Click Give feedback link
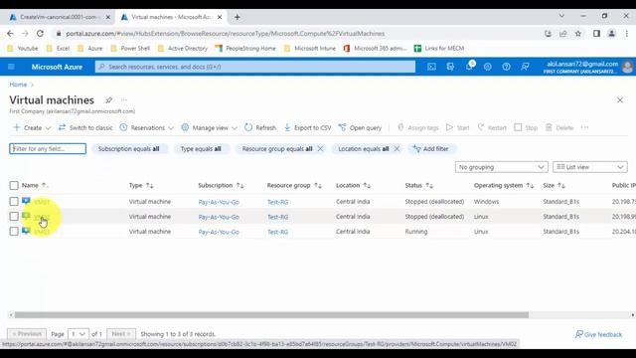The height and width of the screenshot is (358, 636). coord(598,334)
